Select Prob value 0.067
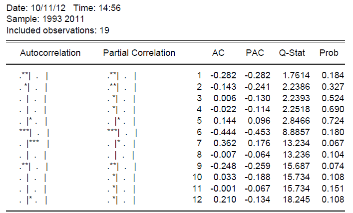 coord(333,144)
